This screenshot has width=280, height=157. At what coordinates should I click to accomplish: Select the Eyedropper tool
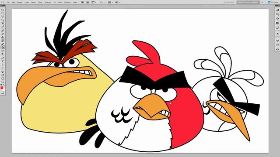point(3,26)
